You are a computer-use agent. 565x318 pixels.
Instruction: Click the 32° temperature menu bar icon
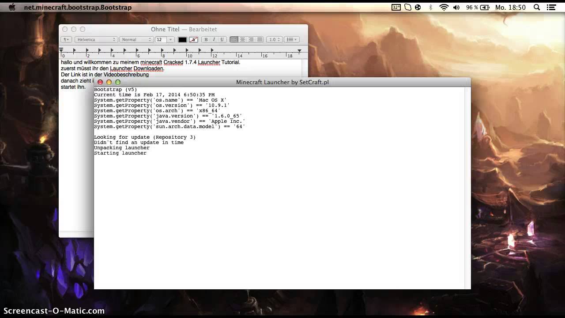click(396, 8)
